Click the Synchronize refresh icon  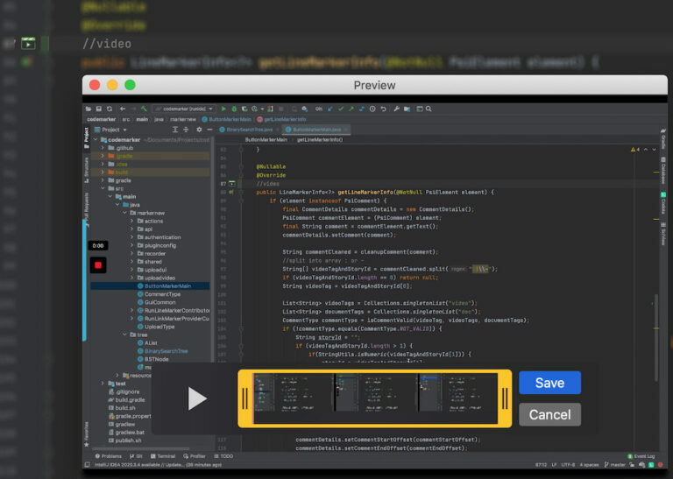click(110, 109)
